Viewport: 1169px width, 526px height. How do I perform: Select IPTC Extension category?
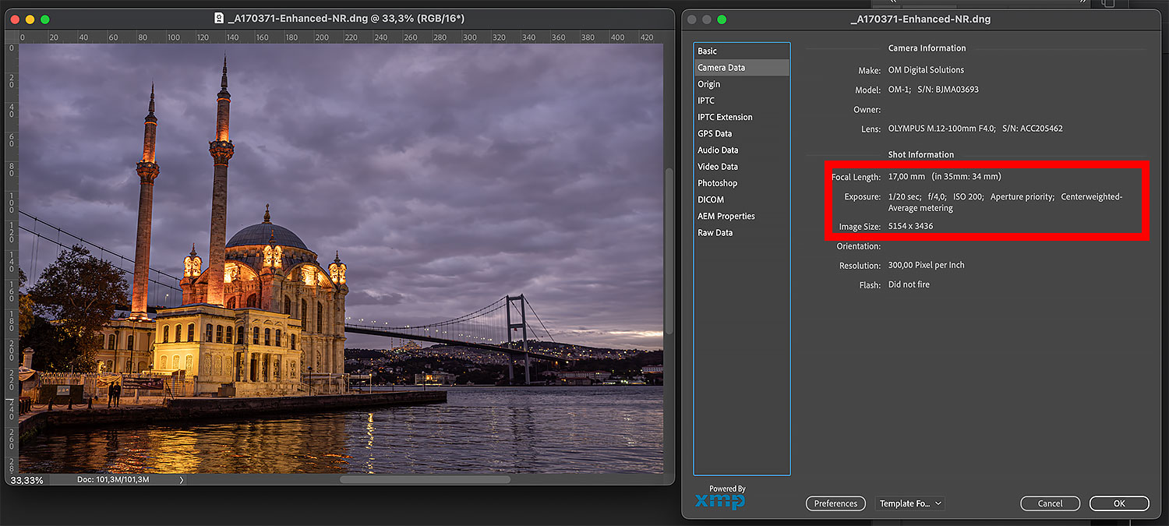coord(725,117)
